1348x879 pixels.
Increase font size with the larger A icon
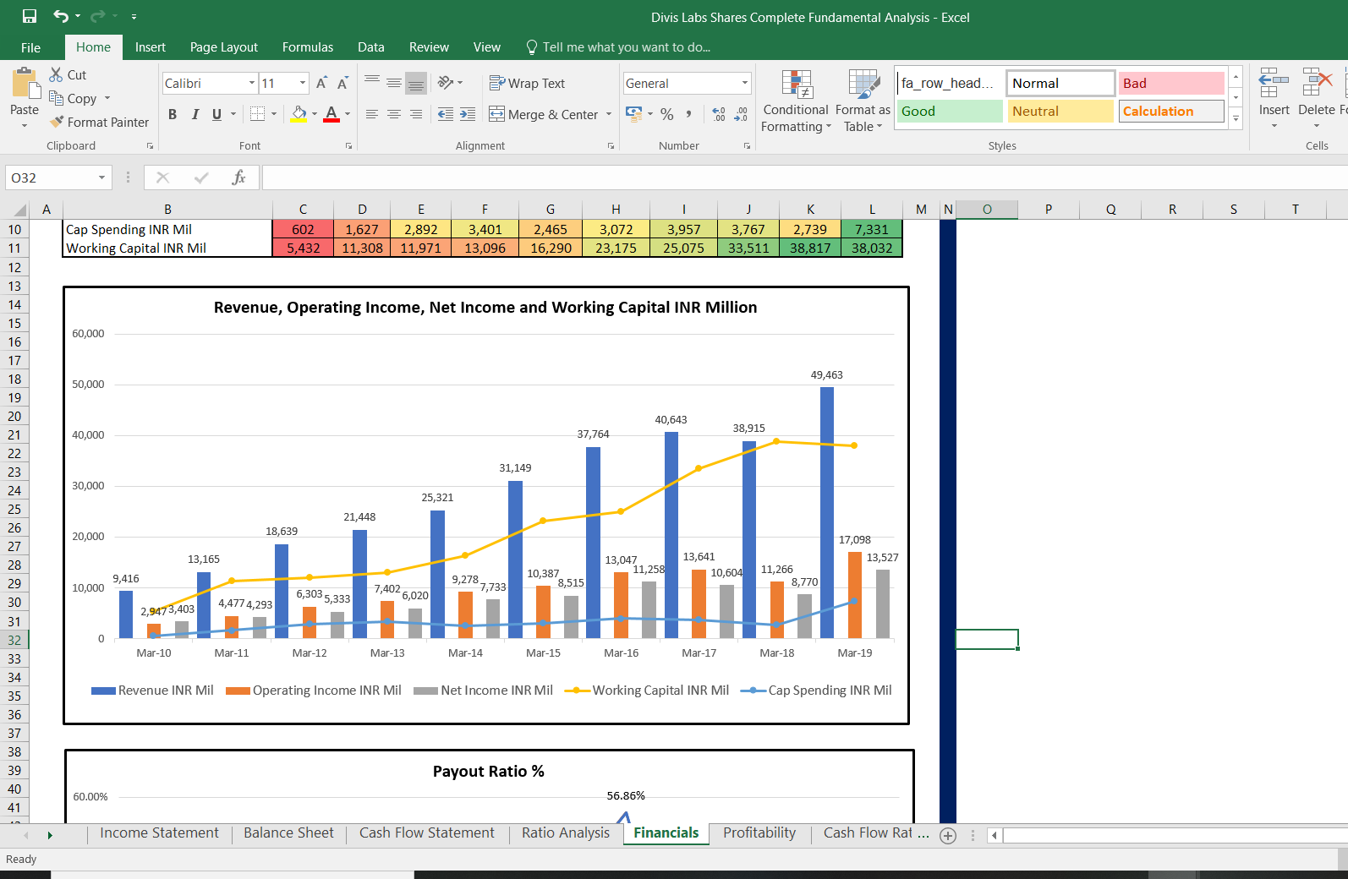tap(321, 83)
